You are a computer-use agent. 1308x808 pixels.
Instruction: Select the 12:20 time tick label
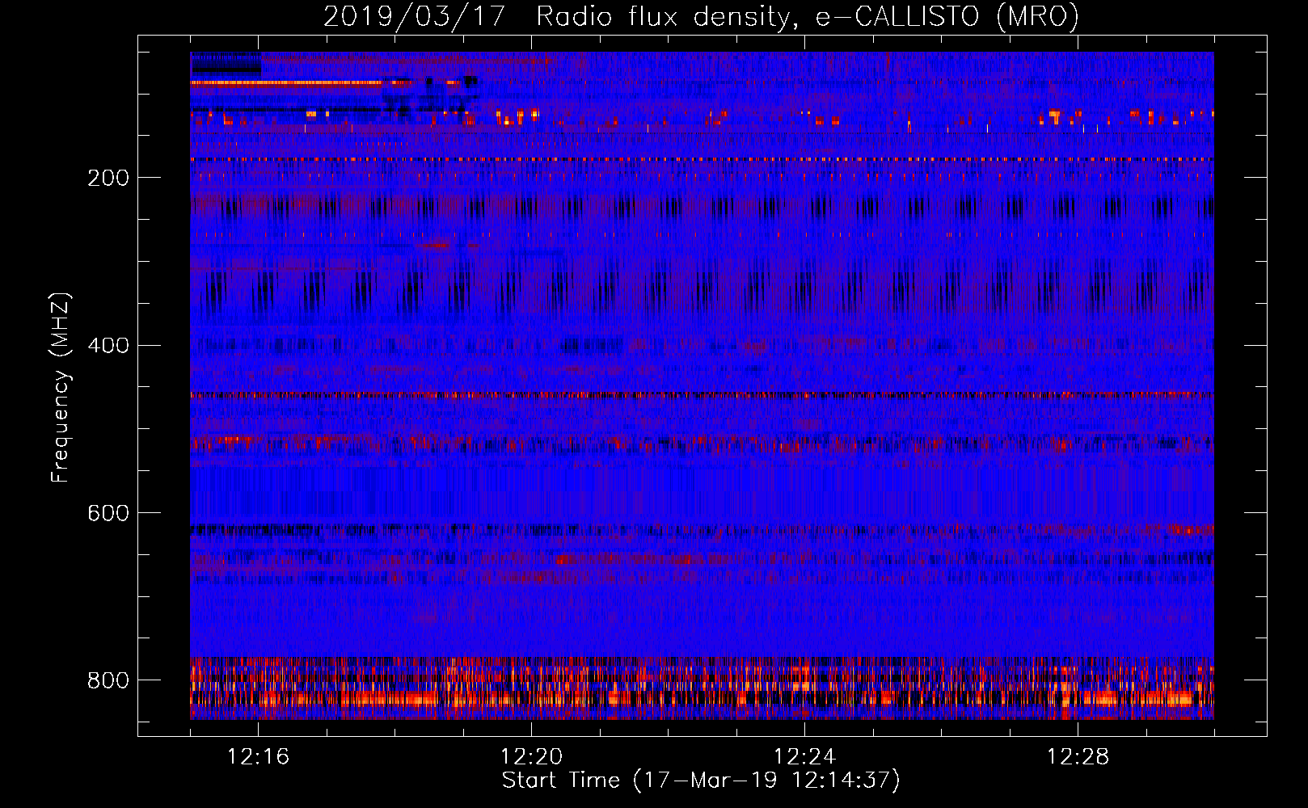pyautogui.click(x=531, y=757)
